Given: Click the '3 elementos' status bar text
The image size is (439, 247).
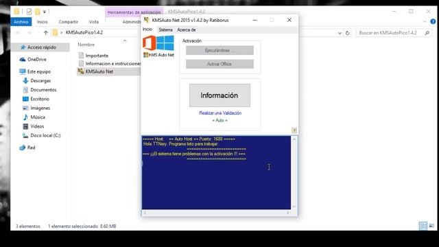Looking at the screenshot, I should [x=27, y=226].
